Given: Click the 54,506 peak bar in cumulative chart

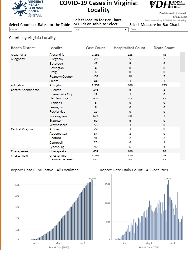Looking at the screenshot, I should point(93,210).
